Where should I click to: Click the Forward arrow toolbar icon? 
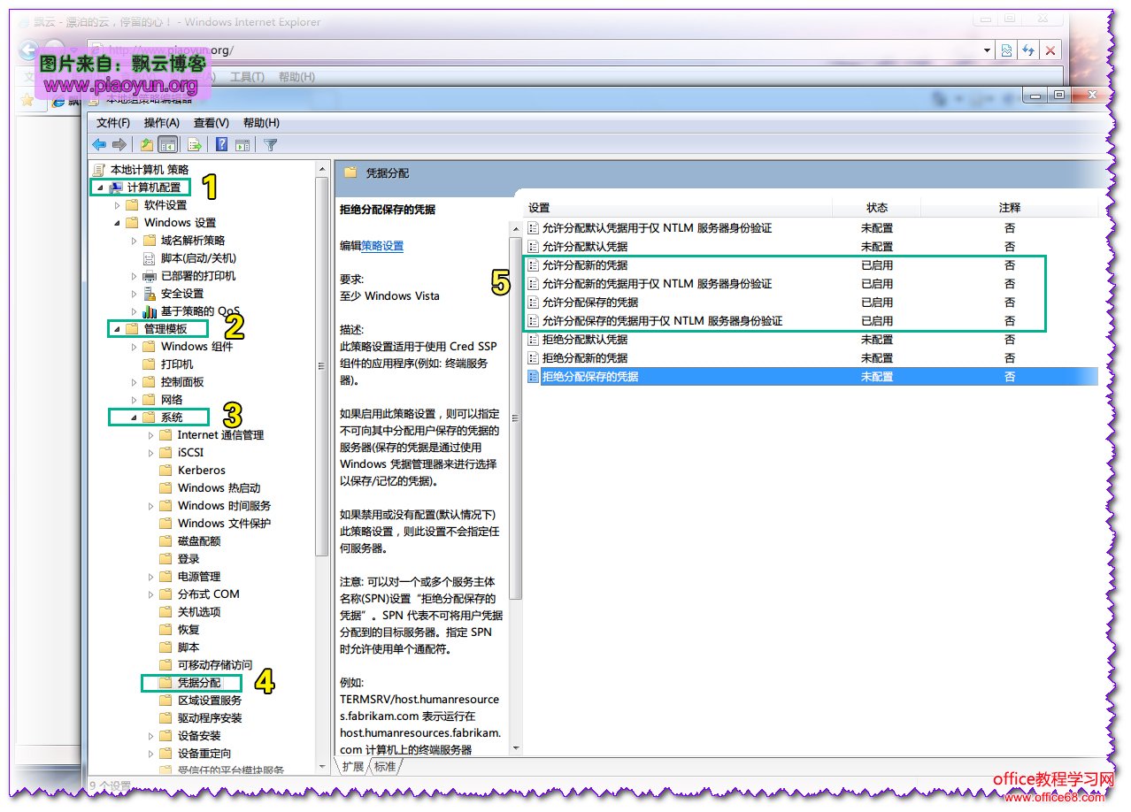[x=119, y=145]
